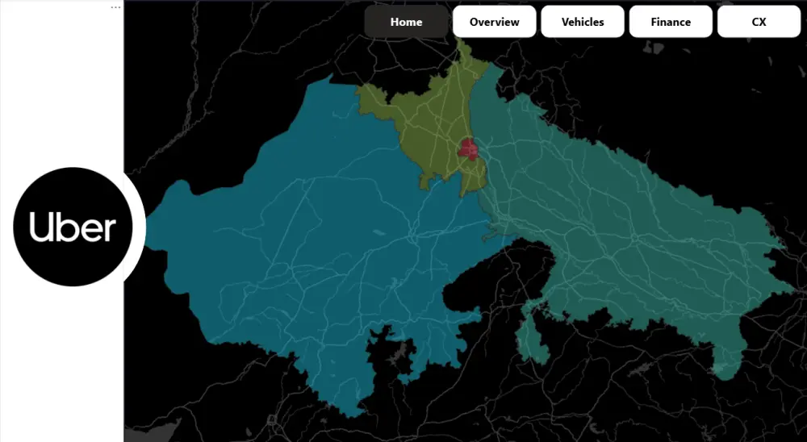The height and width of the screenshot is (442, 807).
Task: Open the Vehicles page button
Action: (x=583, y=22)
